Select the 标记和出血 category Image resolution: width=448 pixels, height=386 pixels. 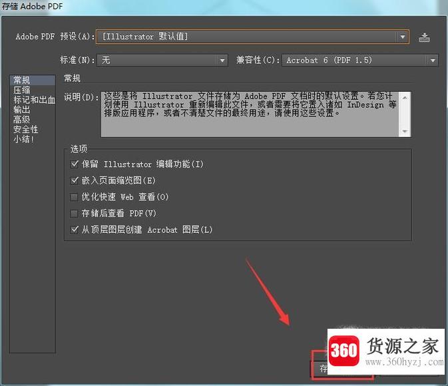[33, 100]
